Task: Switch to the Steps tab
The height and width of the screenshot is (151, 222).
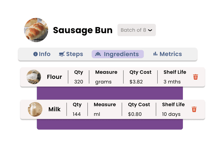Action: coord(71,54)
